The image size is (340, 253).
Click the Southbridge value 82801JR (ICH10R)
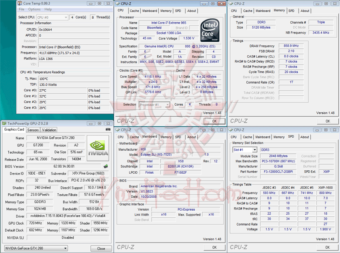(180, 167)
